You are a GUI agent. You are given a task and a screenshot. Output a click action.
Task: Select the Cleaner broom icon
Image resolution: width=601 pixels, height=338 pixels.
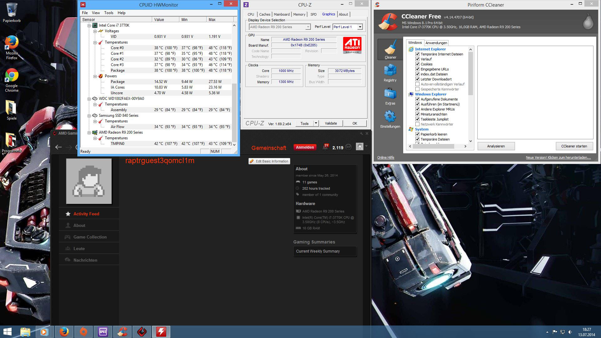point(390,49)
